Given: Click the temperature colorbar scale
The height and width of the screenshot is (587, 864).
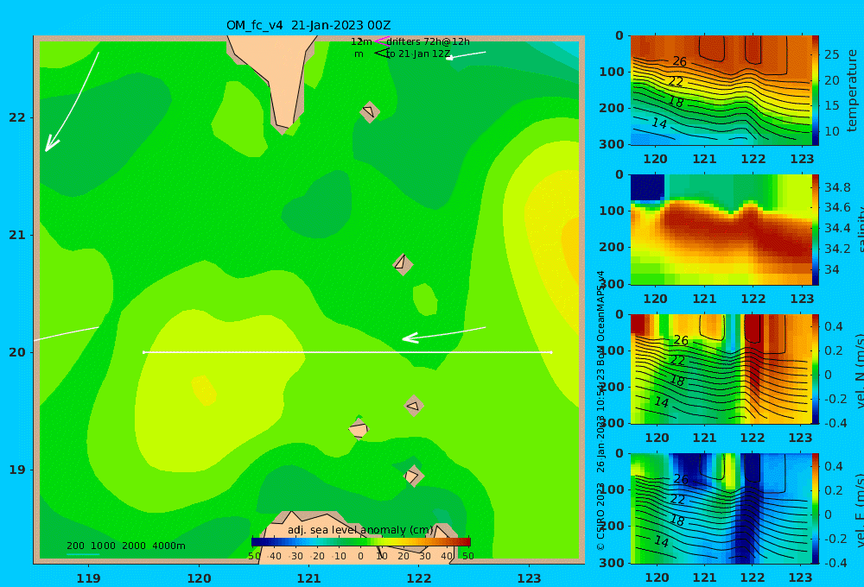Looking at the screenshot, I should pyautogui.click(x=816, y=91).
